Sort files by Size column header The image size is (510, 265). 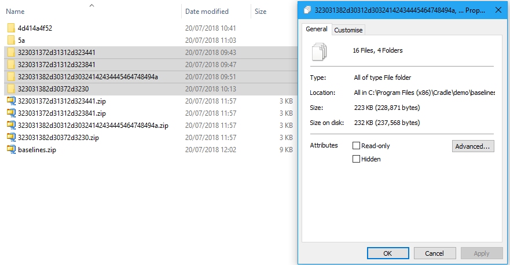[x=260, y=12]
